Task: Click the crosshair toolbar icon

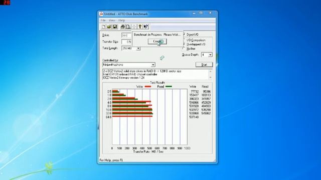Action: (x=134, y=26)
